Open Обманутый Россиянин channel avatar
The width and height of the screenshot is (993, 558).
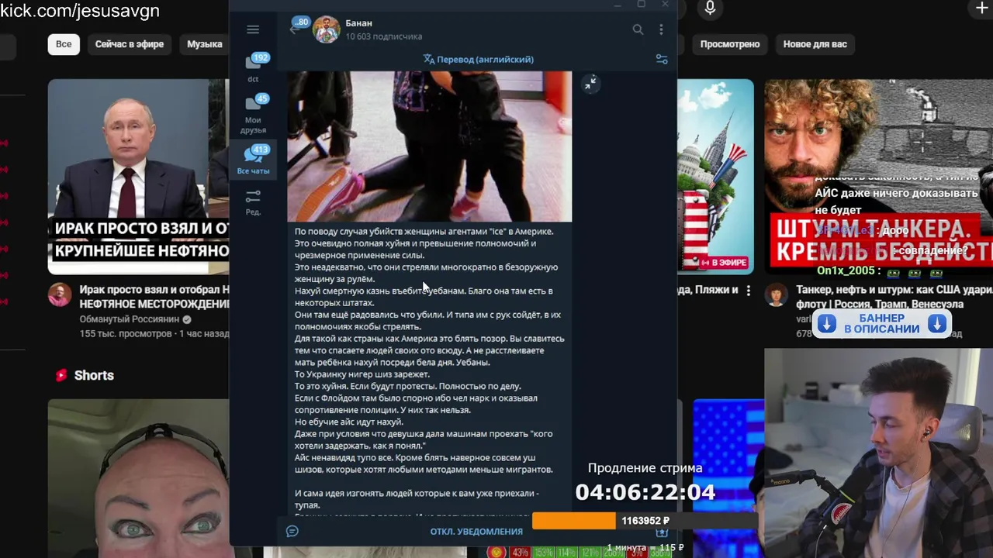(60, 294)
